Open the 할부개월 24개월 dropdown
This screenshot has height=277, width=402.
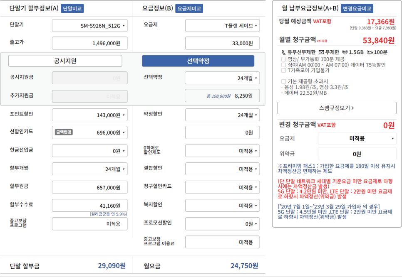click(90, 169)
